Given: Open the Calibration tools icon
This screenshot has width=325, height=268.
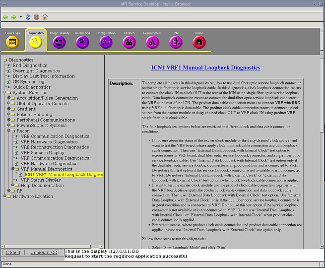Looking at the screenshot, I should [x=82, y=42].
